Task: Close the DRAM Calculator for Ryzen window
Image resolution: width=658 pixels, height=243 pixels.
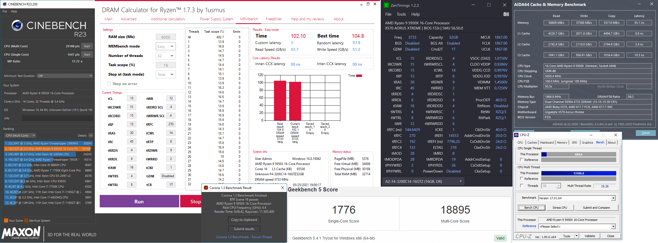Action: coord(375,4)
